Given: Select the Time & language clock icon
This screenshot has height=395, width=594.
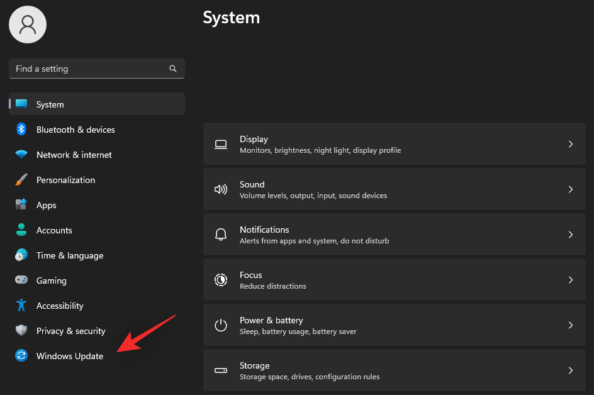Looking at the screenshot, I should [21, 255].
